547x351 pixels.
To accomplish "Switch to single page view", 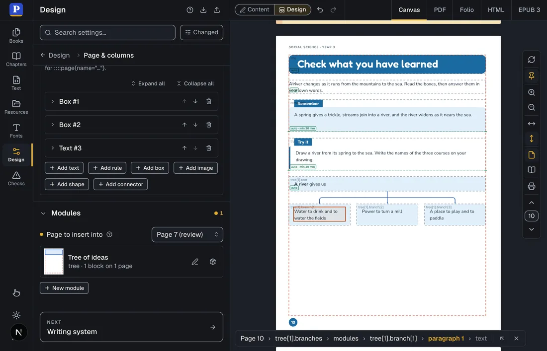I will tap(531, 154).
